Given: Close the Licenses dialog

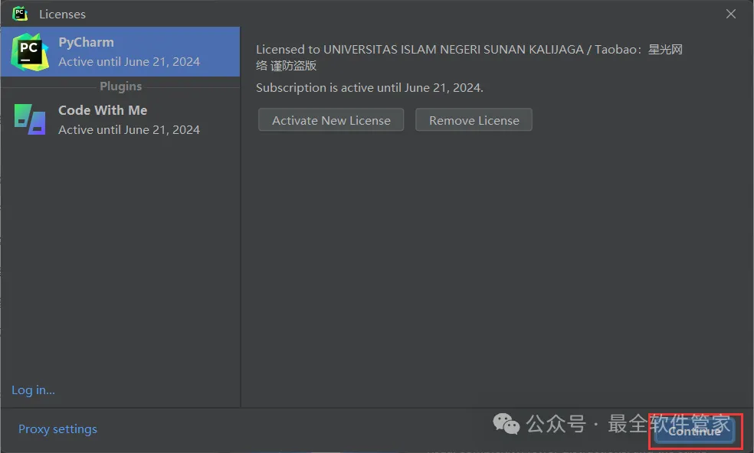Looking at the screenshot, I should point(731,14).
